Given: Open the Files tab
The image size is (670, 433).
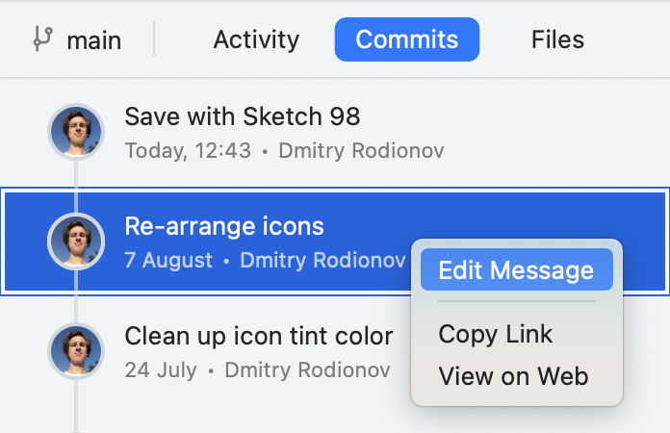Looking at the screenshot, I should click(x=557, y=39).
